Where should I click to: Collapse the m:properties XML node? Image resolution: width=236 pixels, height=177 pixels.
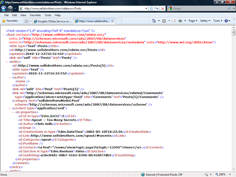[13, 112]
